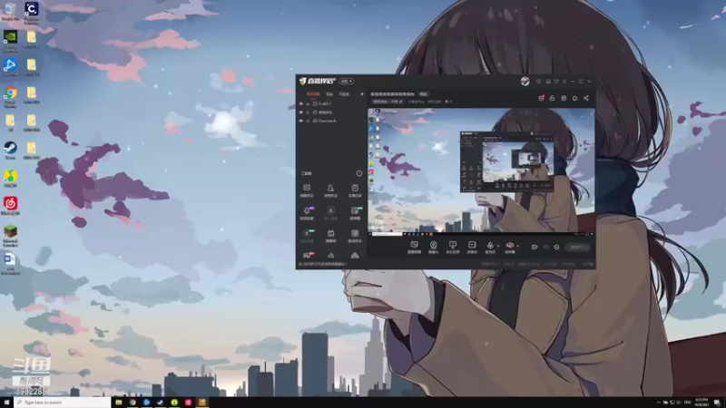Click the stream preview canvas
This screenshot has height=408, width=726.
point(481,170)
